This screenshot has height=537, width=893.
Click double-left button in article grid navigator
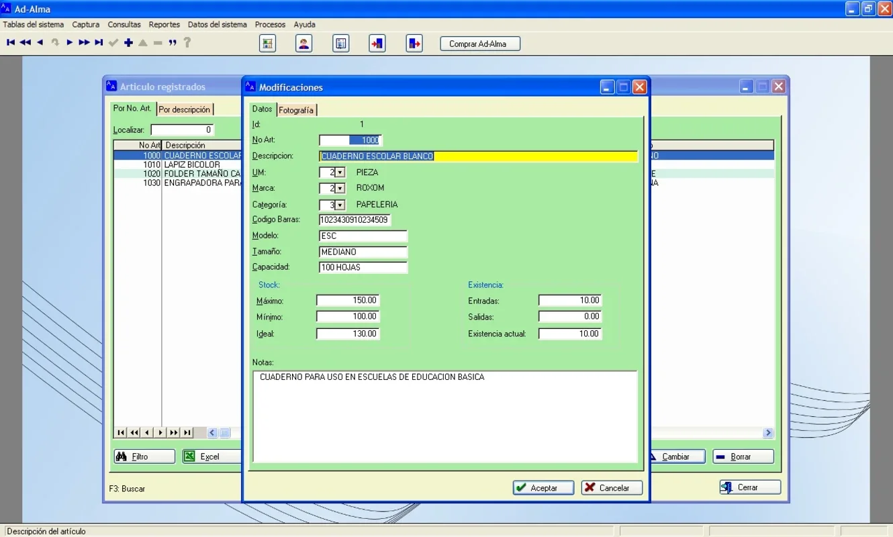134,433
